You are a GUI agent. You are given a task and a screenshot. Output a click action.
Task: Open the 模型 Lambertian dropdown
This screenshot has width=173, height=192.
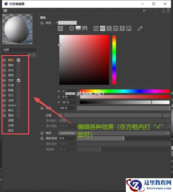click(x=114, y=133)
